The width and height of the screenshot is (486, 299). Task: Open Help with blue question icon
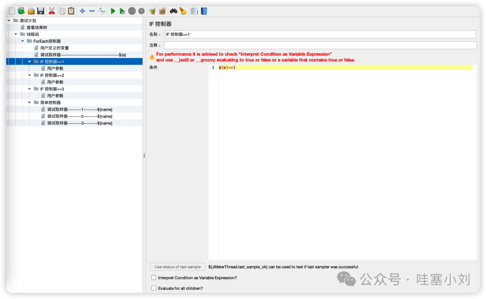click(x=204, y=11)
